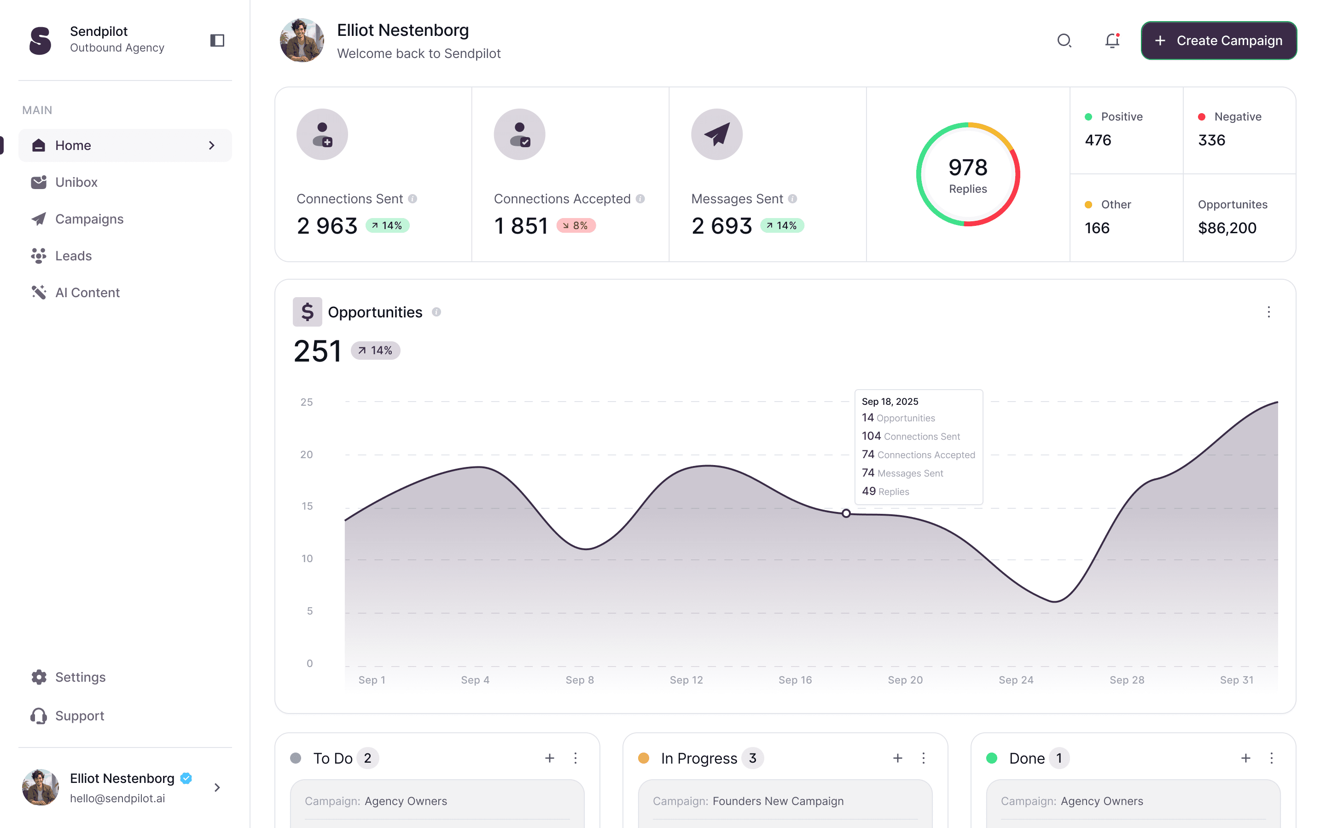Open the Opportunities chart options menu
The width and height of the screenshot is (1326, 828).
(1269, 311)
